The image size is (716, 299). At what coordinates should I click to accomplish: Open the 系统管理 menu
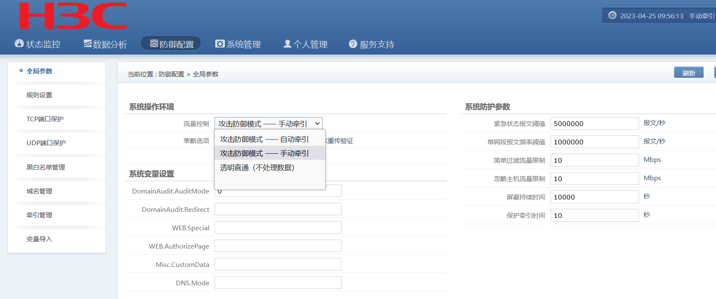coord(238,44)
